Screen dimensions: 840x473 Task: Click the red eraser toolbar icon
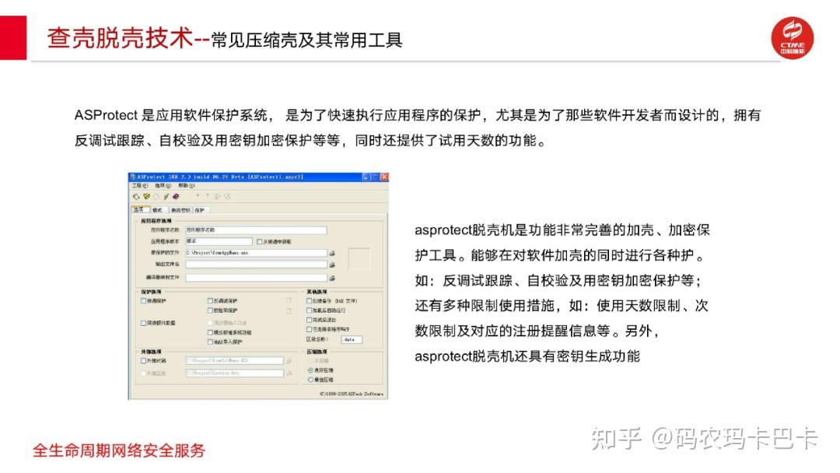(x=176, y=197)
